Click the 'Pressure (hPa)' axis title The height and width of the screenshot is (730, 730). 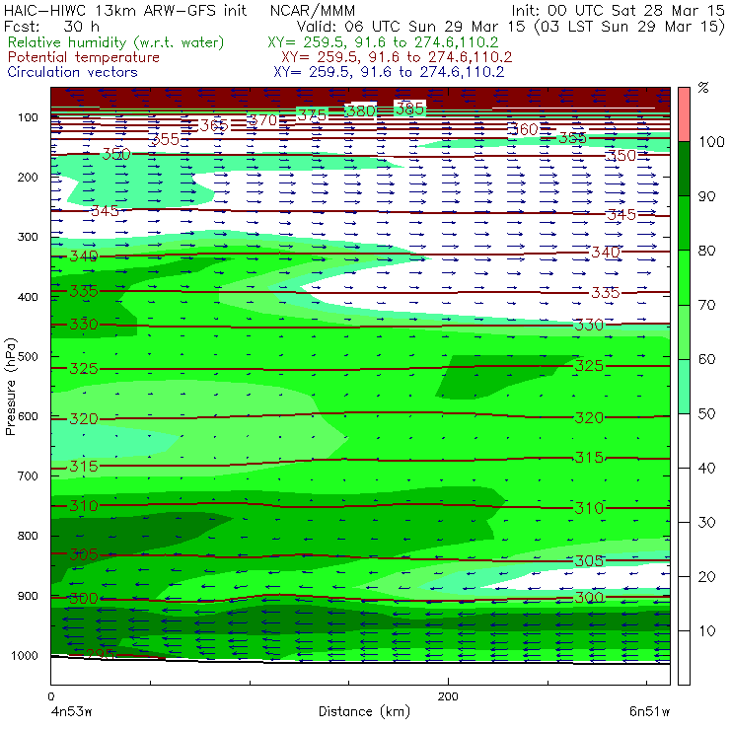pos(10,387)
